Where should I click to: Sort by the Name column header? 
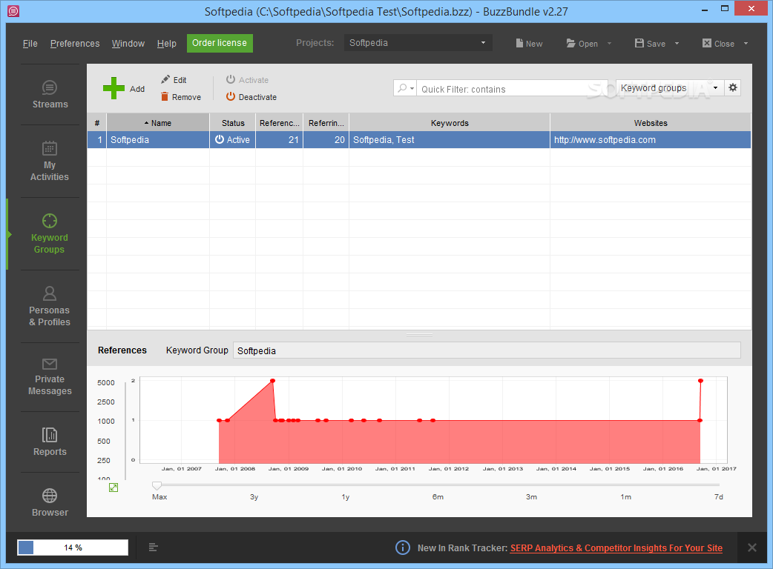[x=158, y=122]
